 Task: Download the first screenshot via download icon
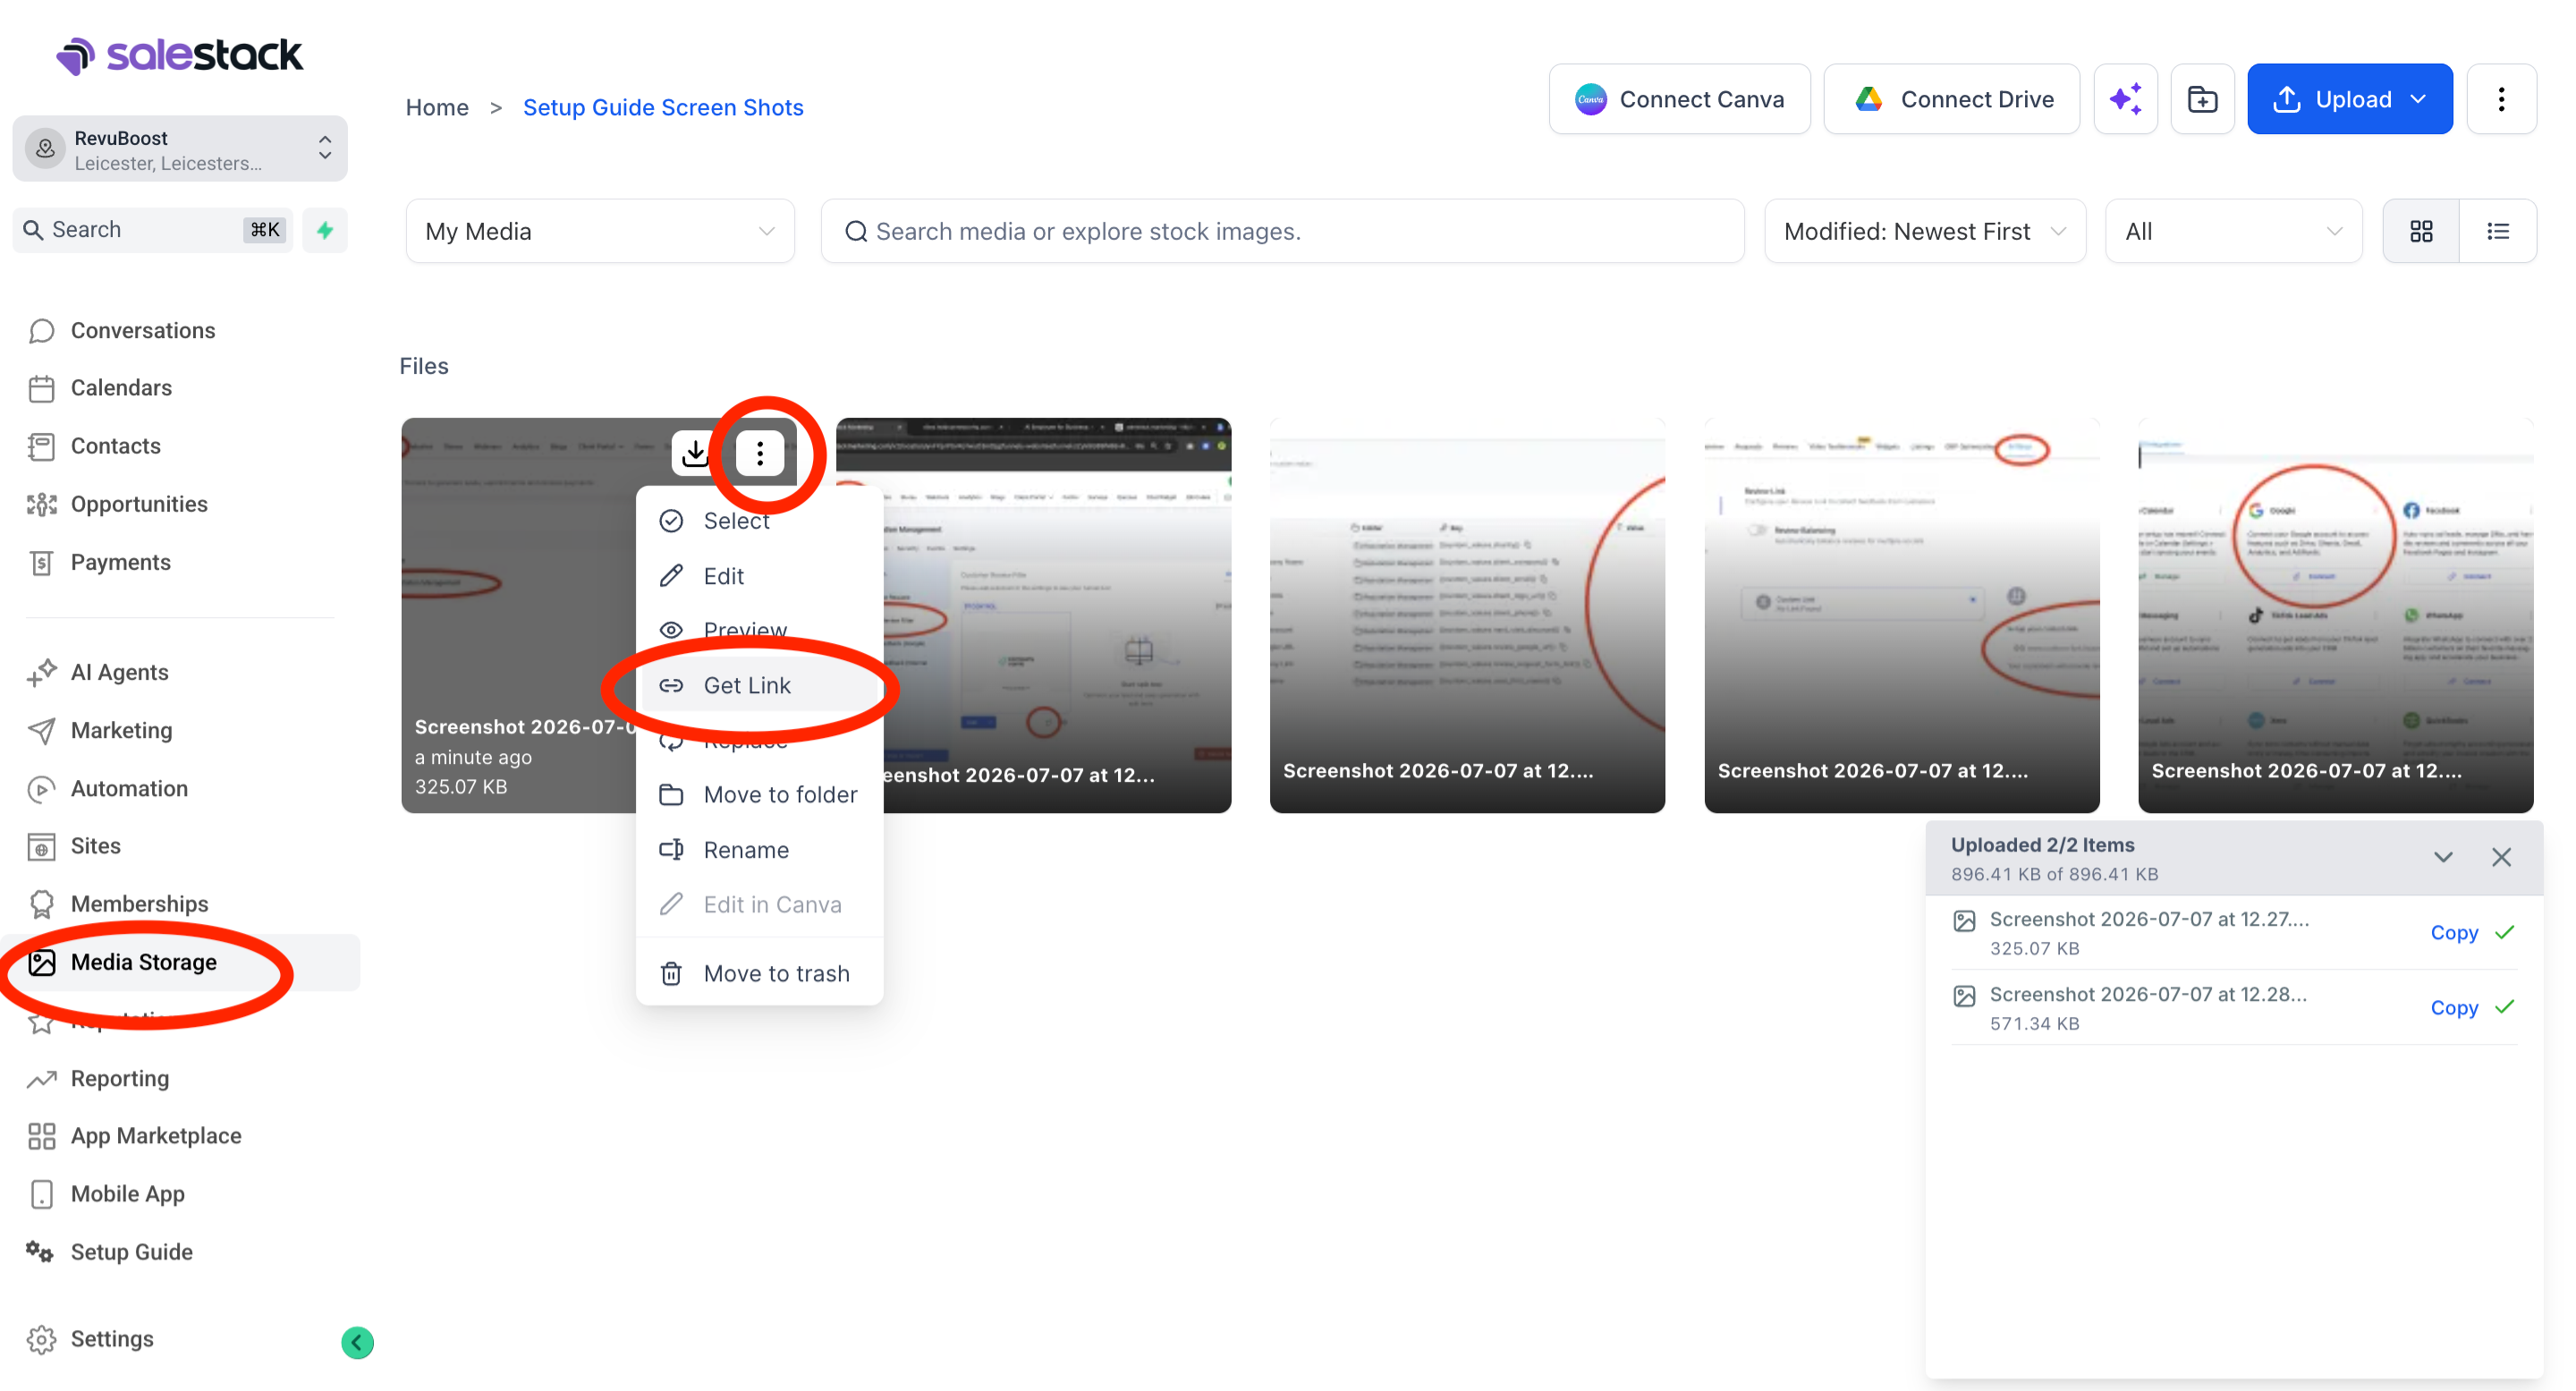tap(694, 453)
